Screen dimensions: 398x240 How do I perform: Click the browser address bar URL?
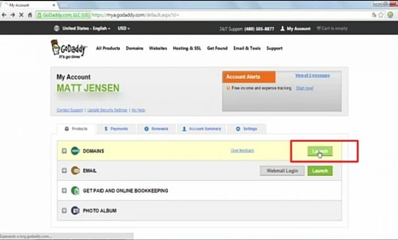pyautogui.click(x=135, y=15)
